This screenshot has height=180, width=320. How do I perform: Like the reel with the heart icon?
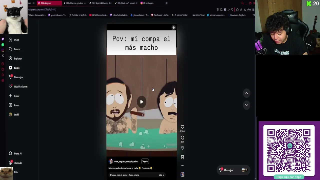(182, 127)
